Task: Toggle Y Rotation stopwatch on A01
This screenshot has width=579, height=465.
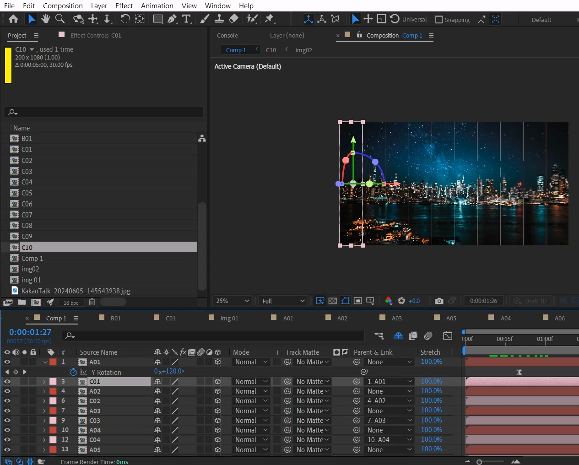Action: (73, 372)
